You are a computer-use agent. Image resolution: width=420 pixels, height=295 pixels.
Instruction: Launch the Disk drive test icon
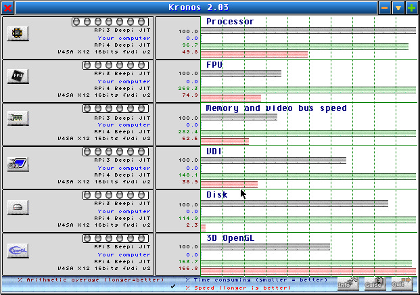click(18, 208)
